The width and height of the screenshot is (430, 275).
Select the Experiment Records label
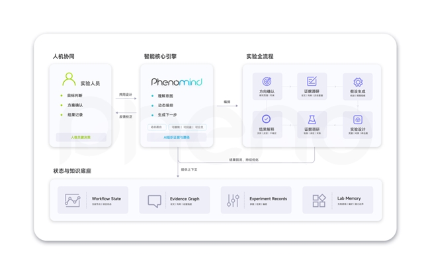pyautogui.click(x=268, y=198)
